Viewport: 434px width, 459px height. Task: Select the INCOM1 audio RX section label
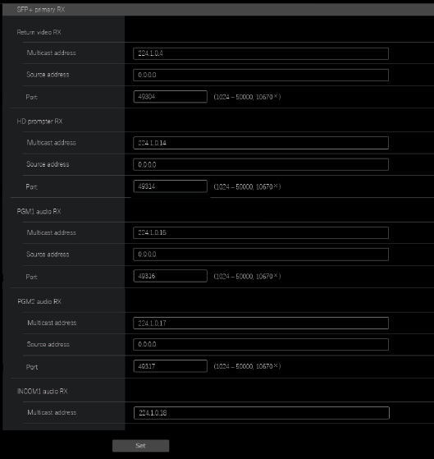click(x=43, y=392)
